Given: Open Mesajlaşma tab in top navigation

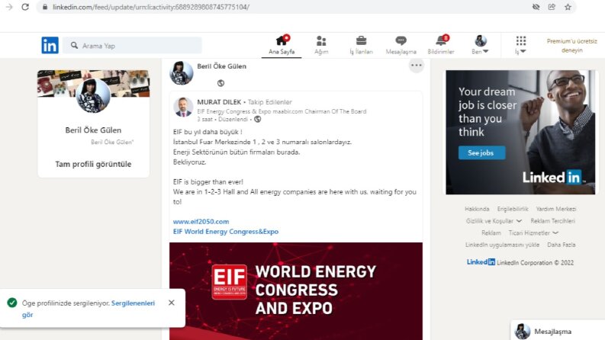Looking at the screenshot, I should coord(401,45).
